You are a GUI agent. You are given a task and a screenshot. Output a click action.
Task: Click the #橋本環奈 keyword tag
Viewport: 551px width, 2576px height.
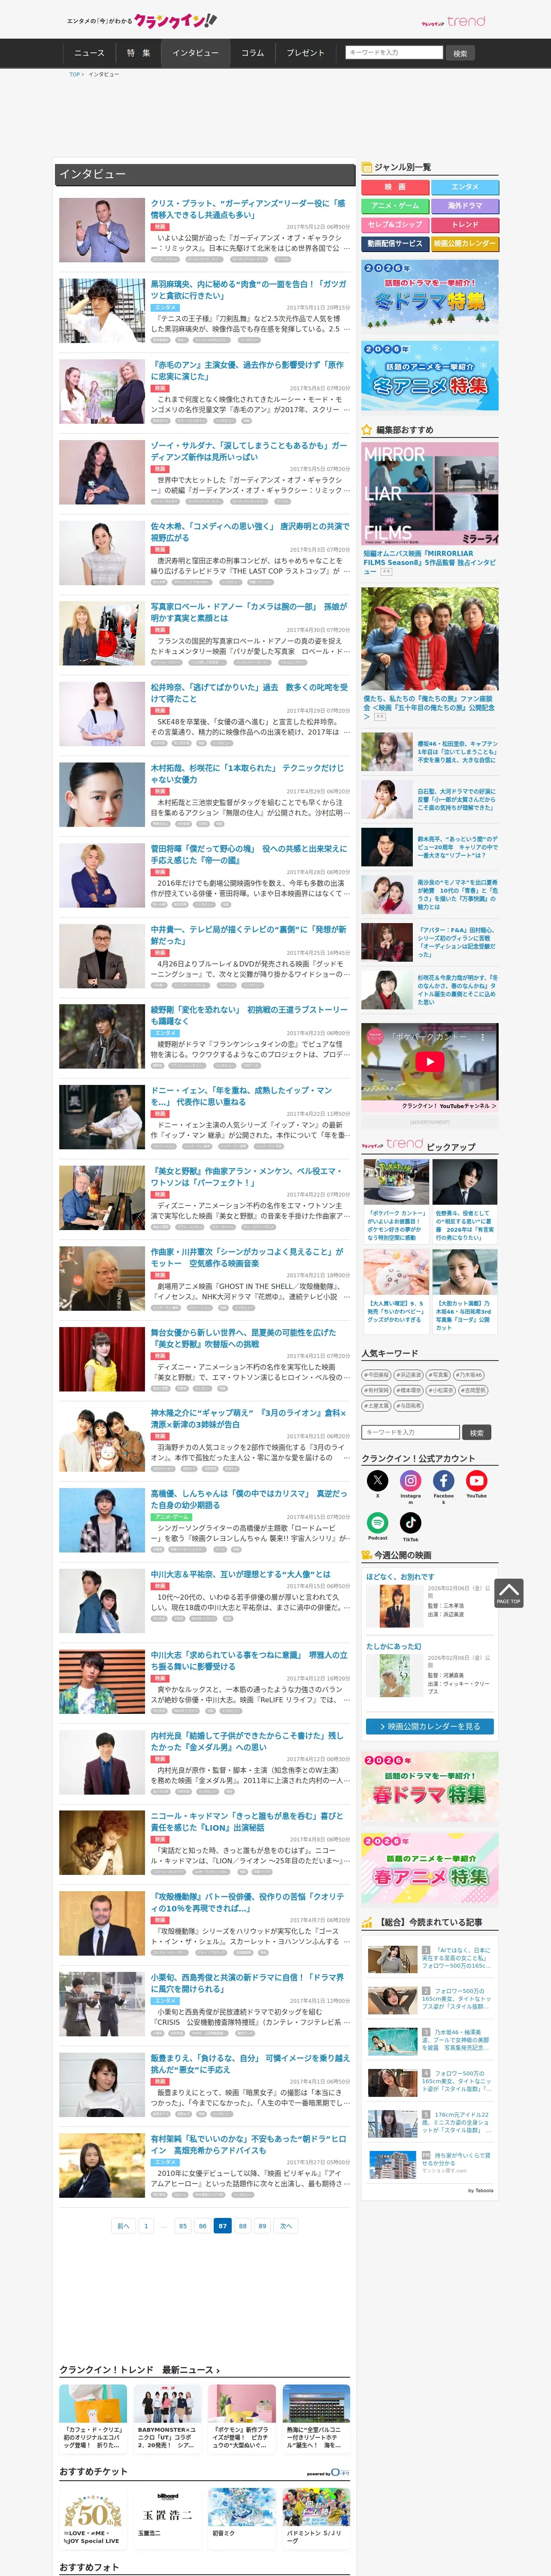click(x=409, y=1390)
